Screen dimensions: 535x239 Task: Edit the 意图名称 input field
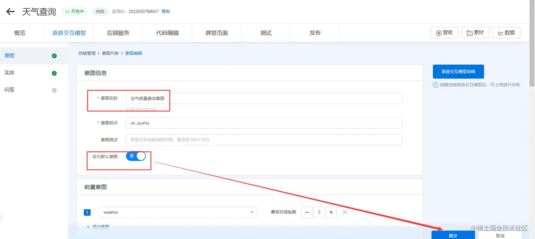(264, 98)
